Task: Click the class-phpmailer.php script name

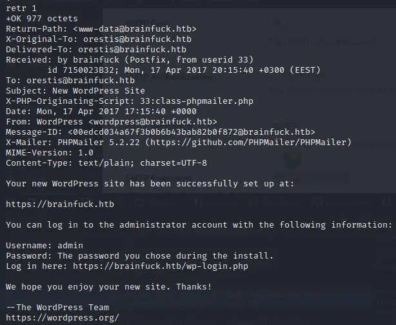Action: tap(204, 101)
